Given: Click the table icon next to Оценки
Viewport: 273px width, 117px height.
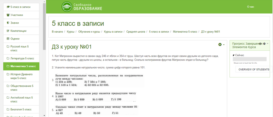Looking at the screenshot, I should (x=8, y=39).
